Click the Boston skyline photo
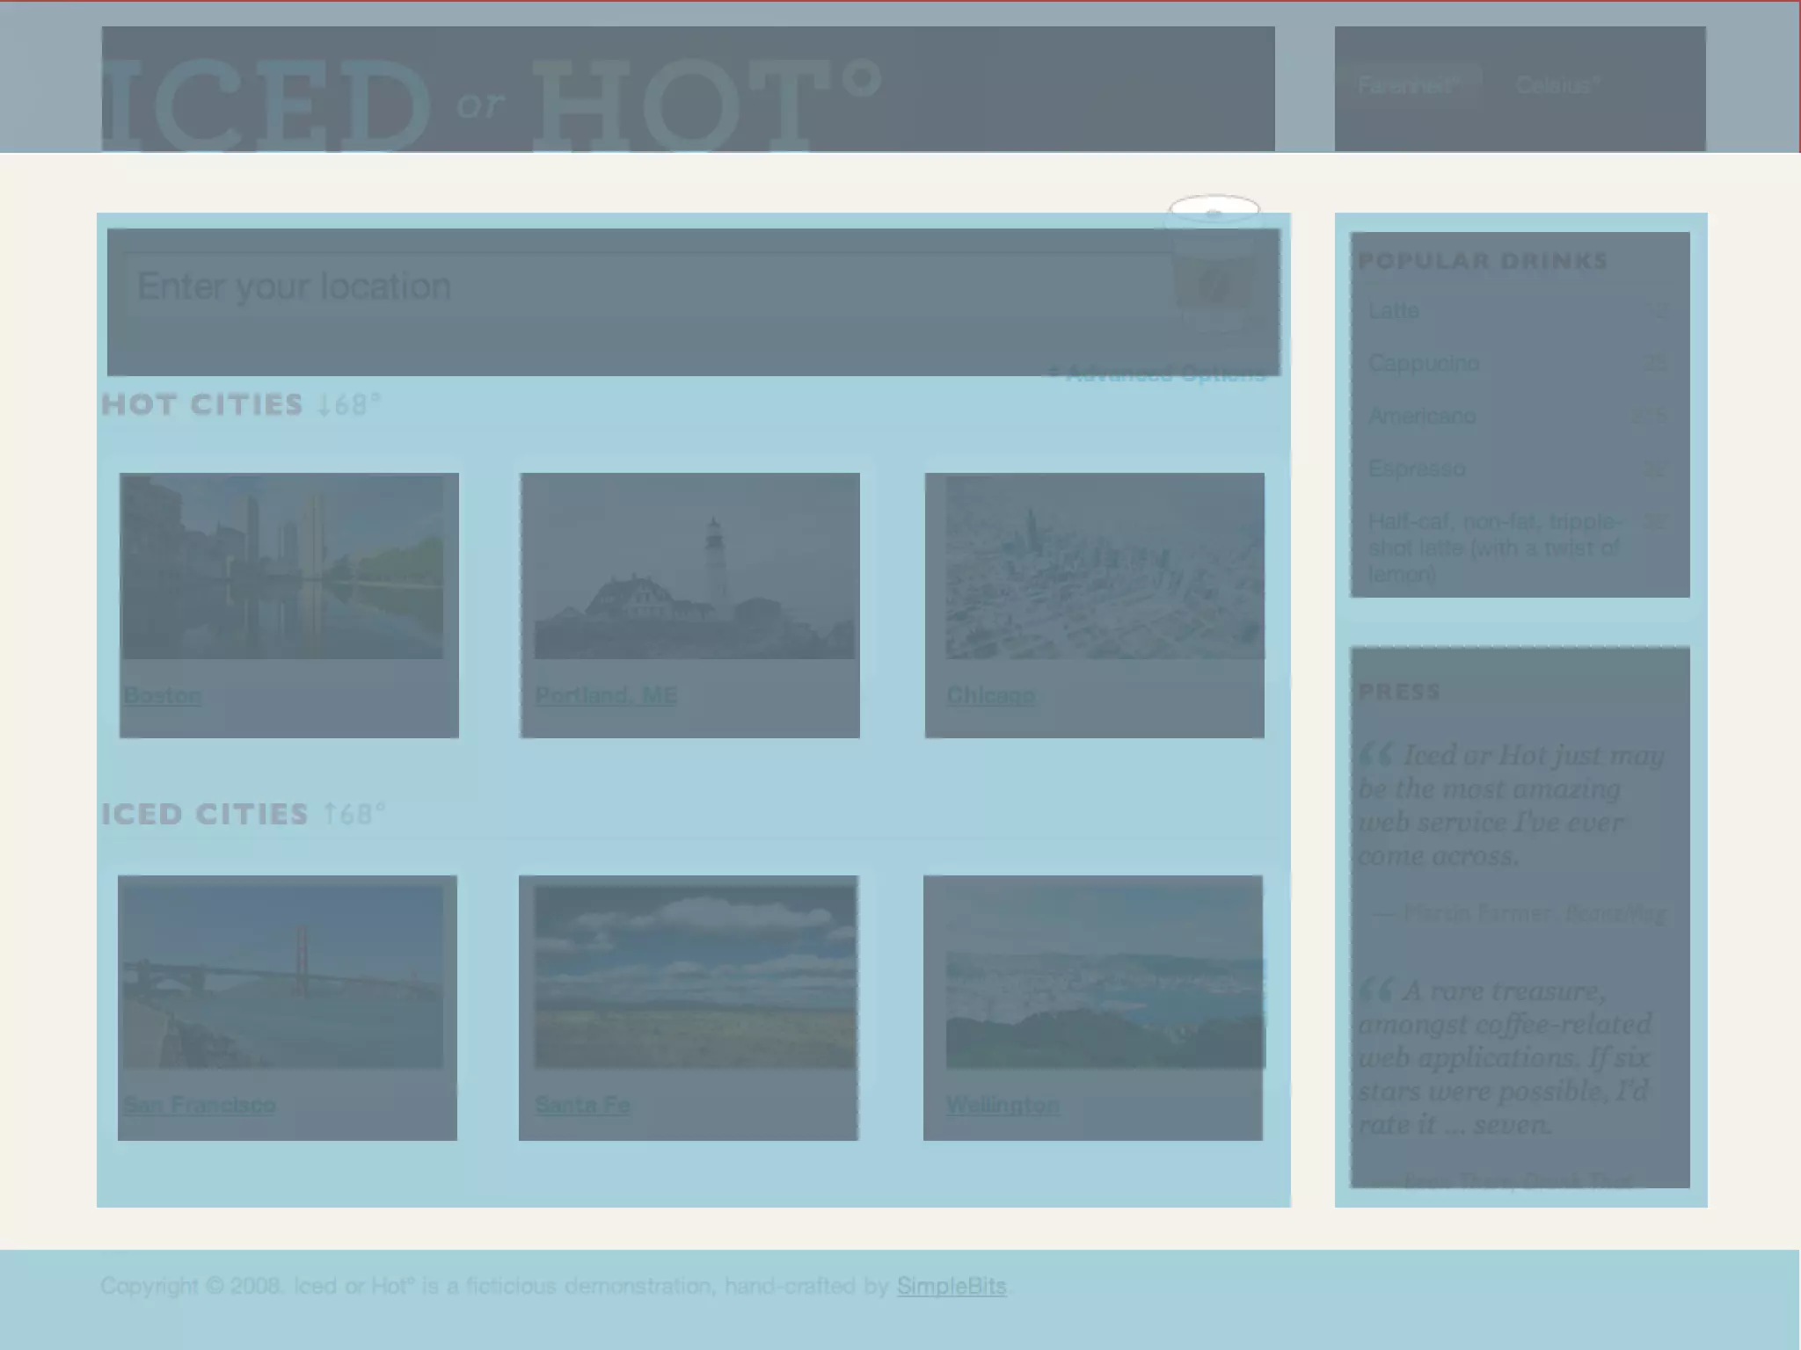 pyautogui.click(x=283, y=567)
